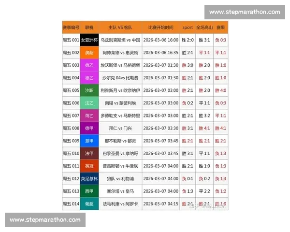Select the 周五 005 cell

pyautogui.click(x=71, y=90)
